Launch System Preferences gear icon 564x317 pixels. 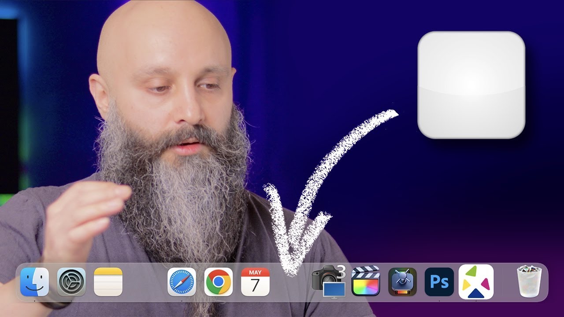point(71,282)
